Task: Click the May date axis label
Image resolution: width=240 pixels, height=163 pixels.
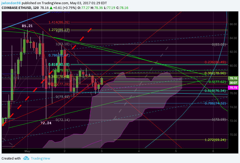Action: coord(27,151)
